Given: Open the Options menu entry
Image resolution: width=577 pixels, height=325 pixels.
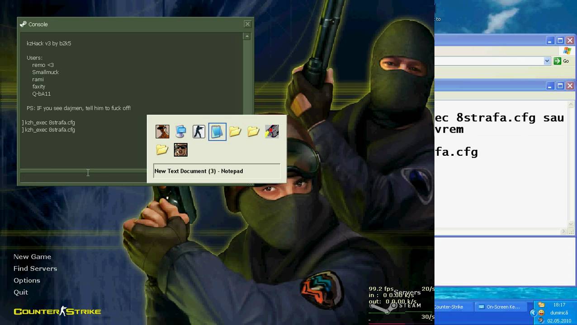Looking at the screenshot, I should click(x=27, y=280).
